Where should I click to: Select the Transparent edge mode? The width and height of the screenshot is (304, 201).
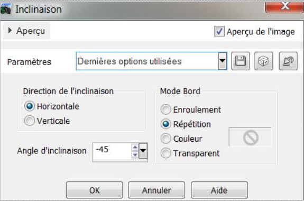click(166, 153)
